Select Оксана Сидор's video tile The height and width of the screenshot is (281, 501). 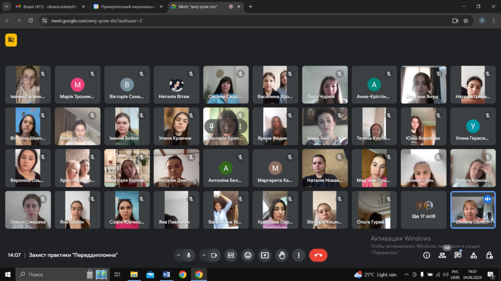click(226, 85)
